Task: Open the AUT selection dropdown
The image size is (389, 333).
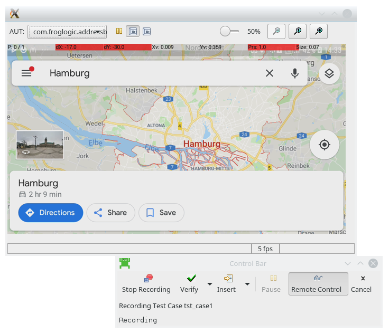Action: (x=67, y=32)
